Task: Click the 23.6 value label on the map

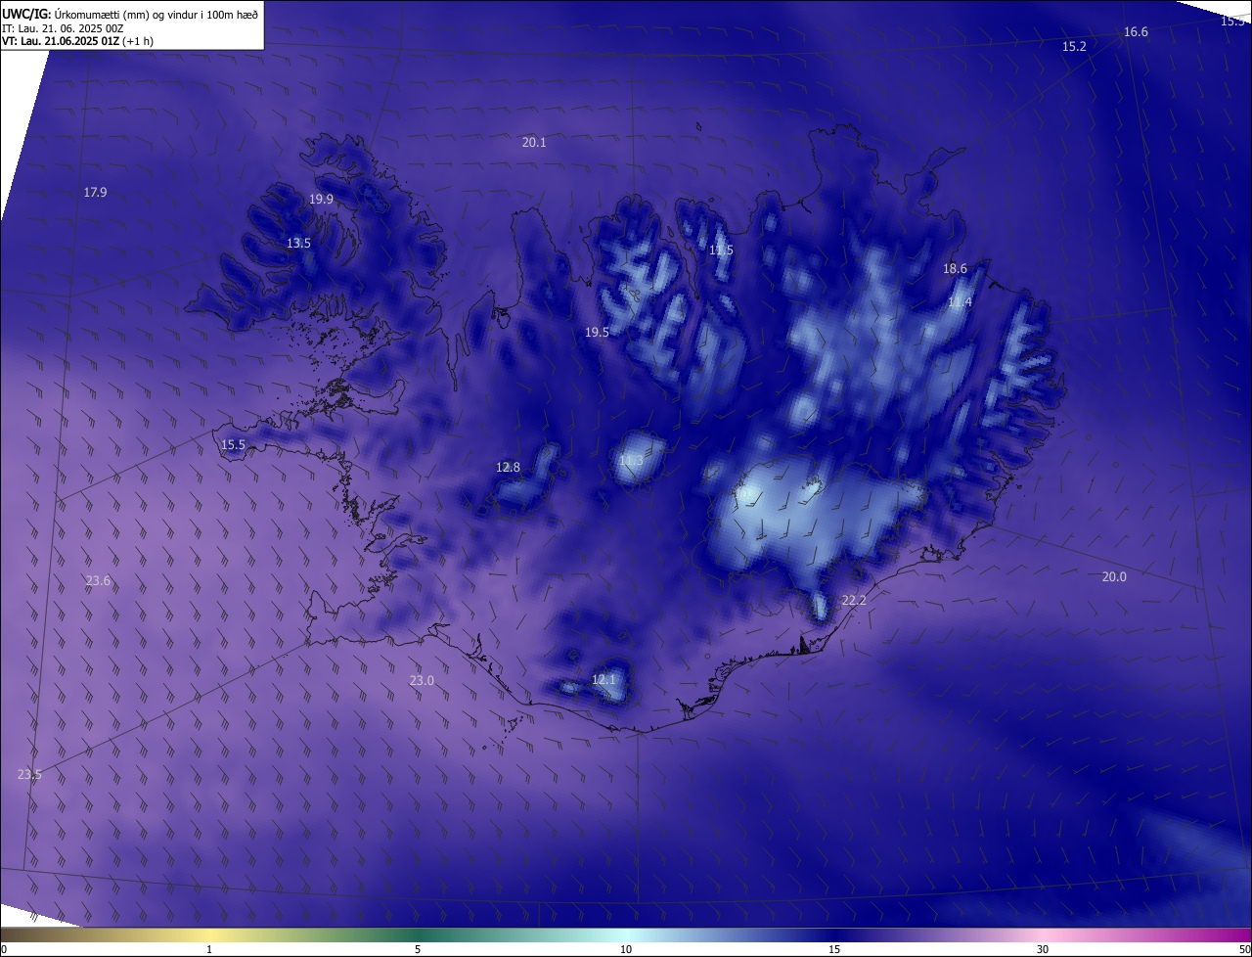Action: pyautogui.click(x=98, y=581)
